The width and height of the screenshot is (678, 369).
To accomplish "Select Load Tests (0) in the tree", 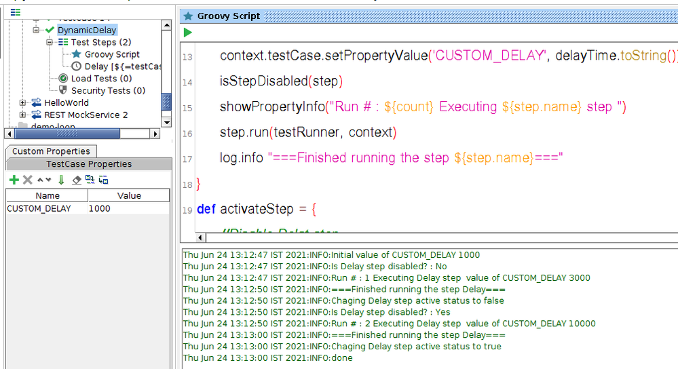I will tap(101, 79).
